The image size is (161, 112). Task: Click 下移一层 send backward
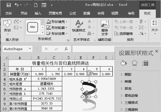[124, 28]
